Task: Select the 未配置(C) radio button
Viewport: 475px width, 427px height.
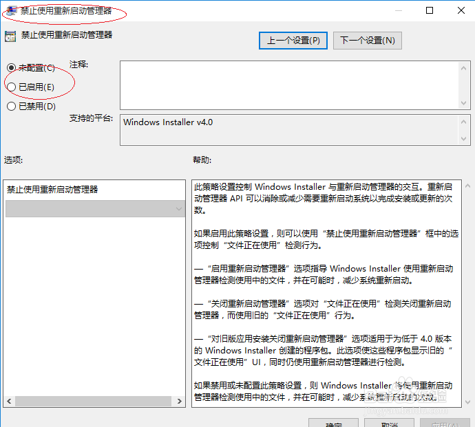Action: (x=11, y=68)
